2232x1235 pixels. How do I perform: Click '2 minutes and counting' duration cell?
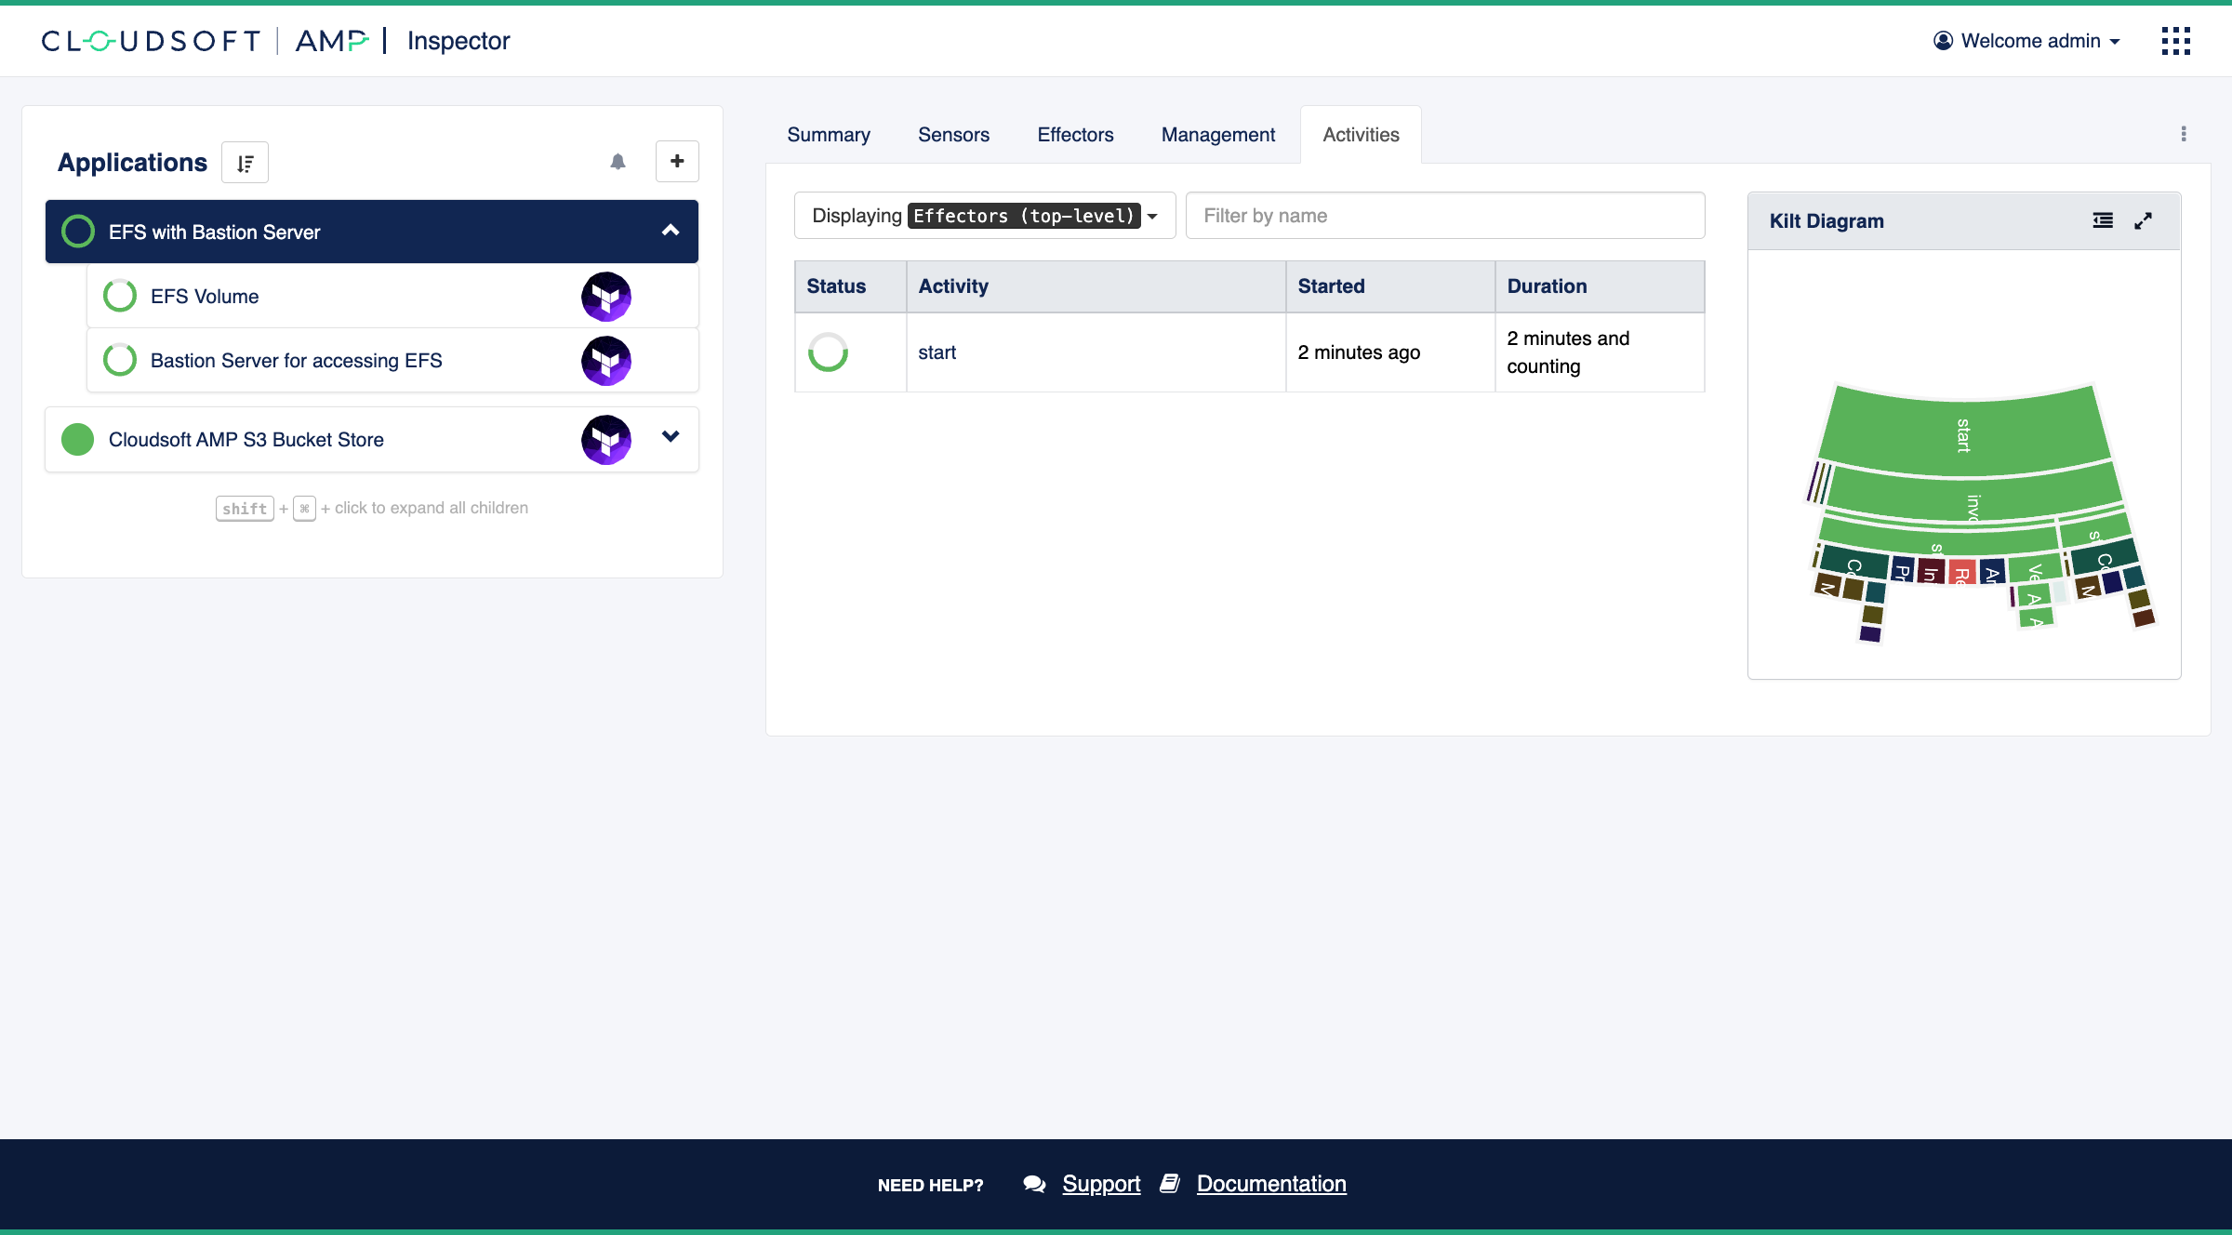(x=1600, y=352)
